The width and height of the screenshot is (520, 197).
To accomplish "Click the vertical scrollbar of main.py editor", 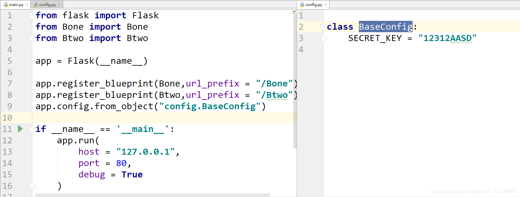I will [295, 82].
